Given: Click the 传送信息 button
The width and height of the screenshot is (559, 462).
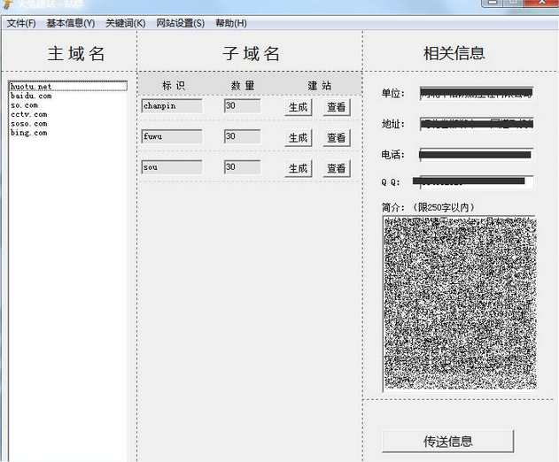Looking at the screenshot, I should 447,441.
